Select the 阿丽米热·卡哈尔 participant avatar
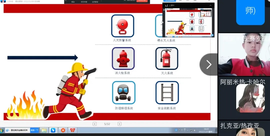 click(x=250, y=98)
